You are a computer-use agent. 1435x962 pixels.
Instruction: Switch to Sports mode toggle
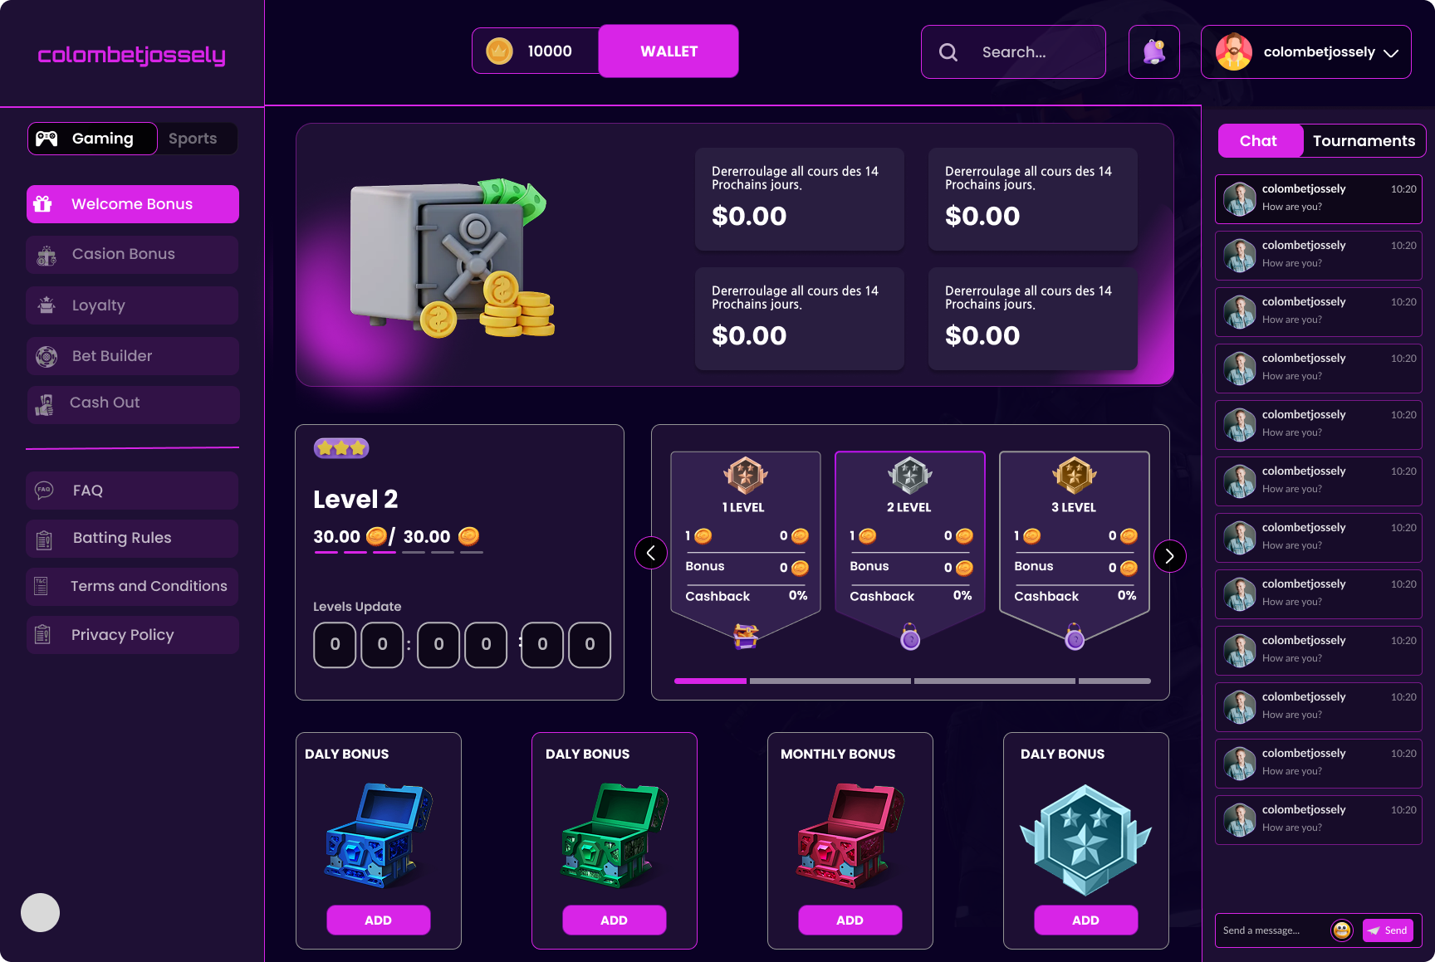tap(193, 139)
